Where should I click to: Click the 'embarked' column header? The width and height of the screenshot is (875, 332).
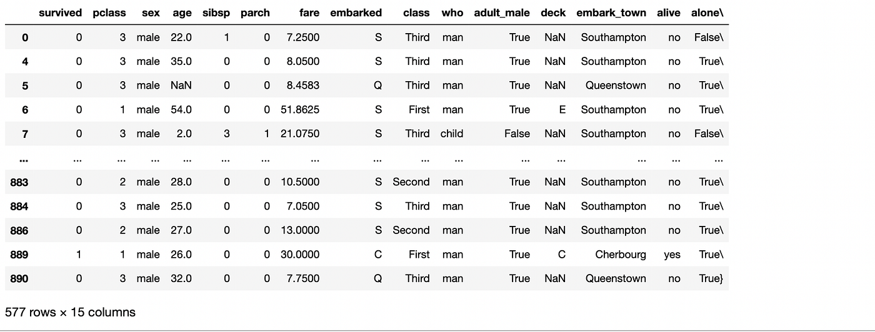tap(356, 13)
